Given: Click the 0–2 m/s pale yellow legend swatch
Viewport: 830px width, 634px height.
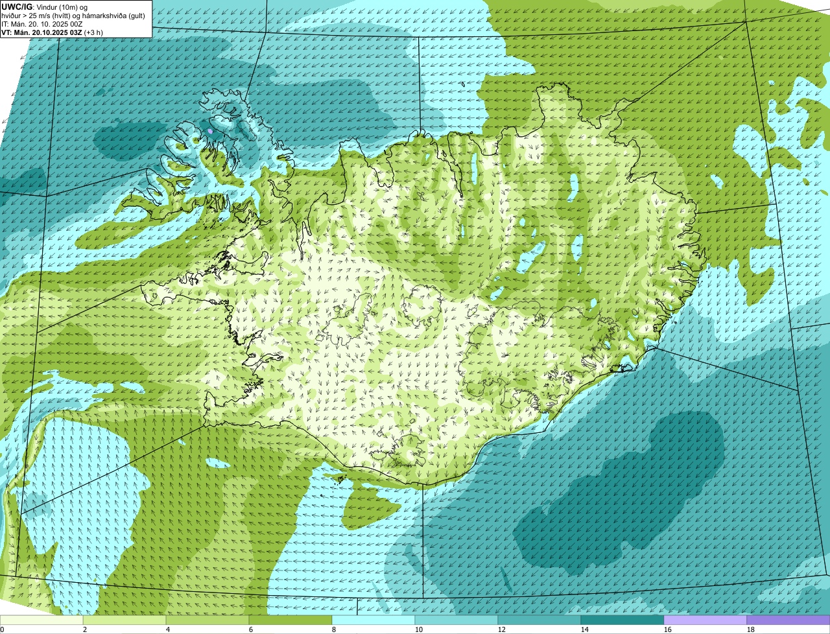Looking at the screenshot, I should (41, 620).
